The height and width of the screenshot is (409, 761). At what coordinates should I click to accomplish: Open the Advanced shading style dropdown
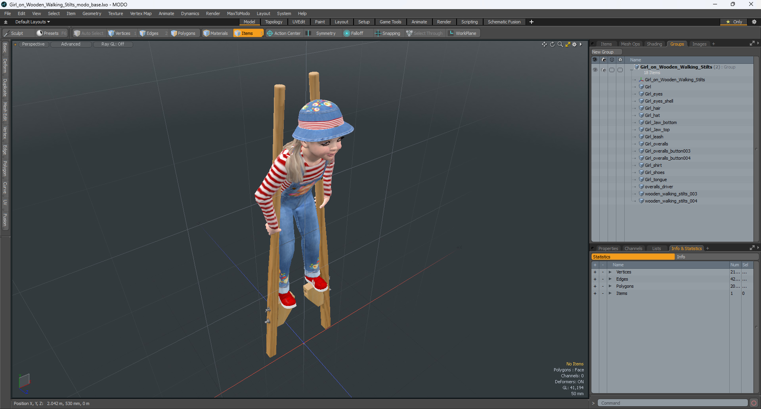tap(71, 44)
